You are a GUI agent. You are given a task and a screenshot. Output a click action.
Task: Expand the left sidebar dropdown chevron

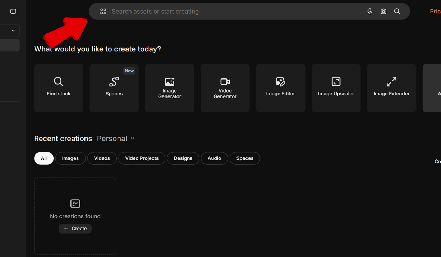13,31
